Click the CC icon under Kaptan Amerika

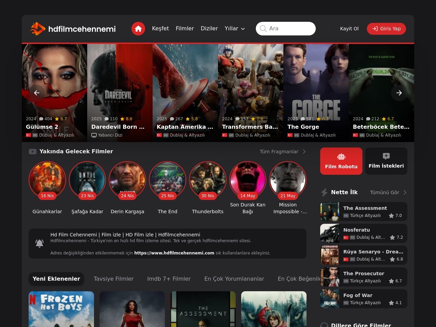click(x=166, y=135)
